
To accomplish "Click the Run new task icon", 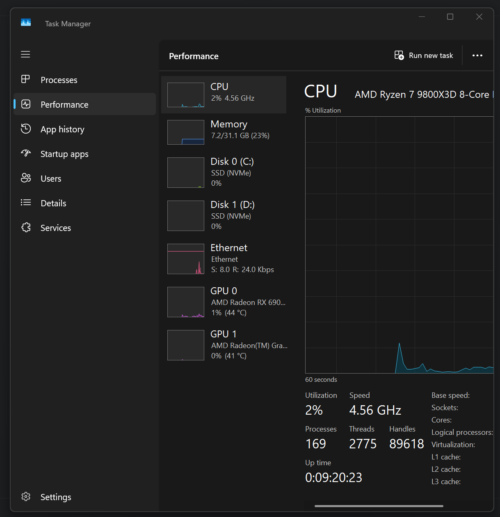I will [x=399, y=55].
